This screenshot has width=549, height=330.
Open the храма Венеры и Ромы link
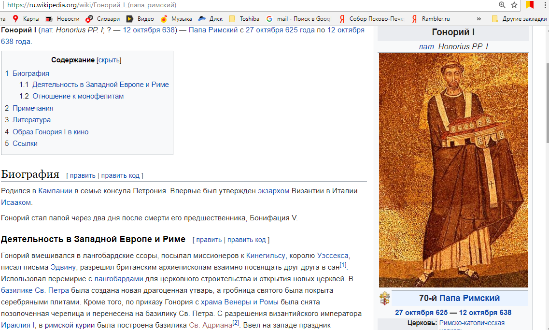(239, 302)
